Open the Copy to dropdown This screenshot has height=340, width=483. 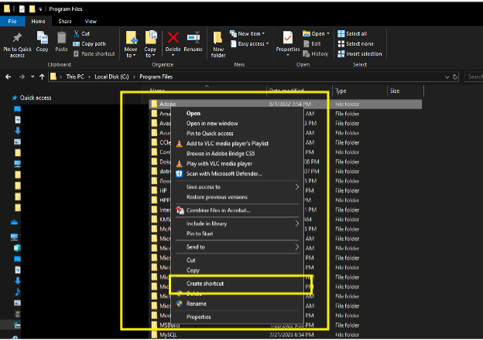pyautogui.click(x=150, y=44)
